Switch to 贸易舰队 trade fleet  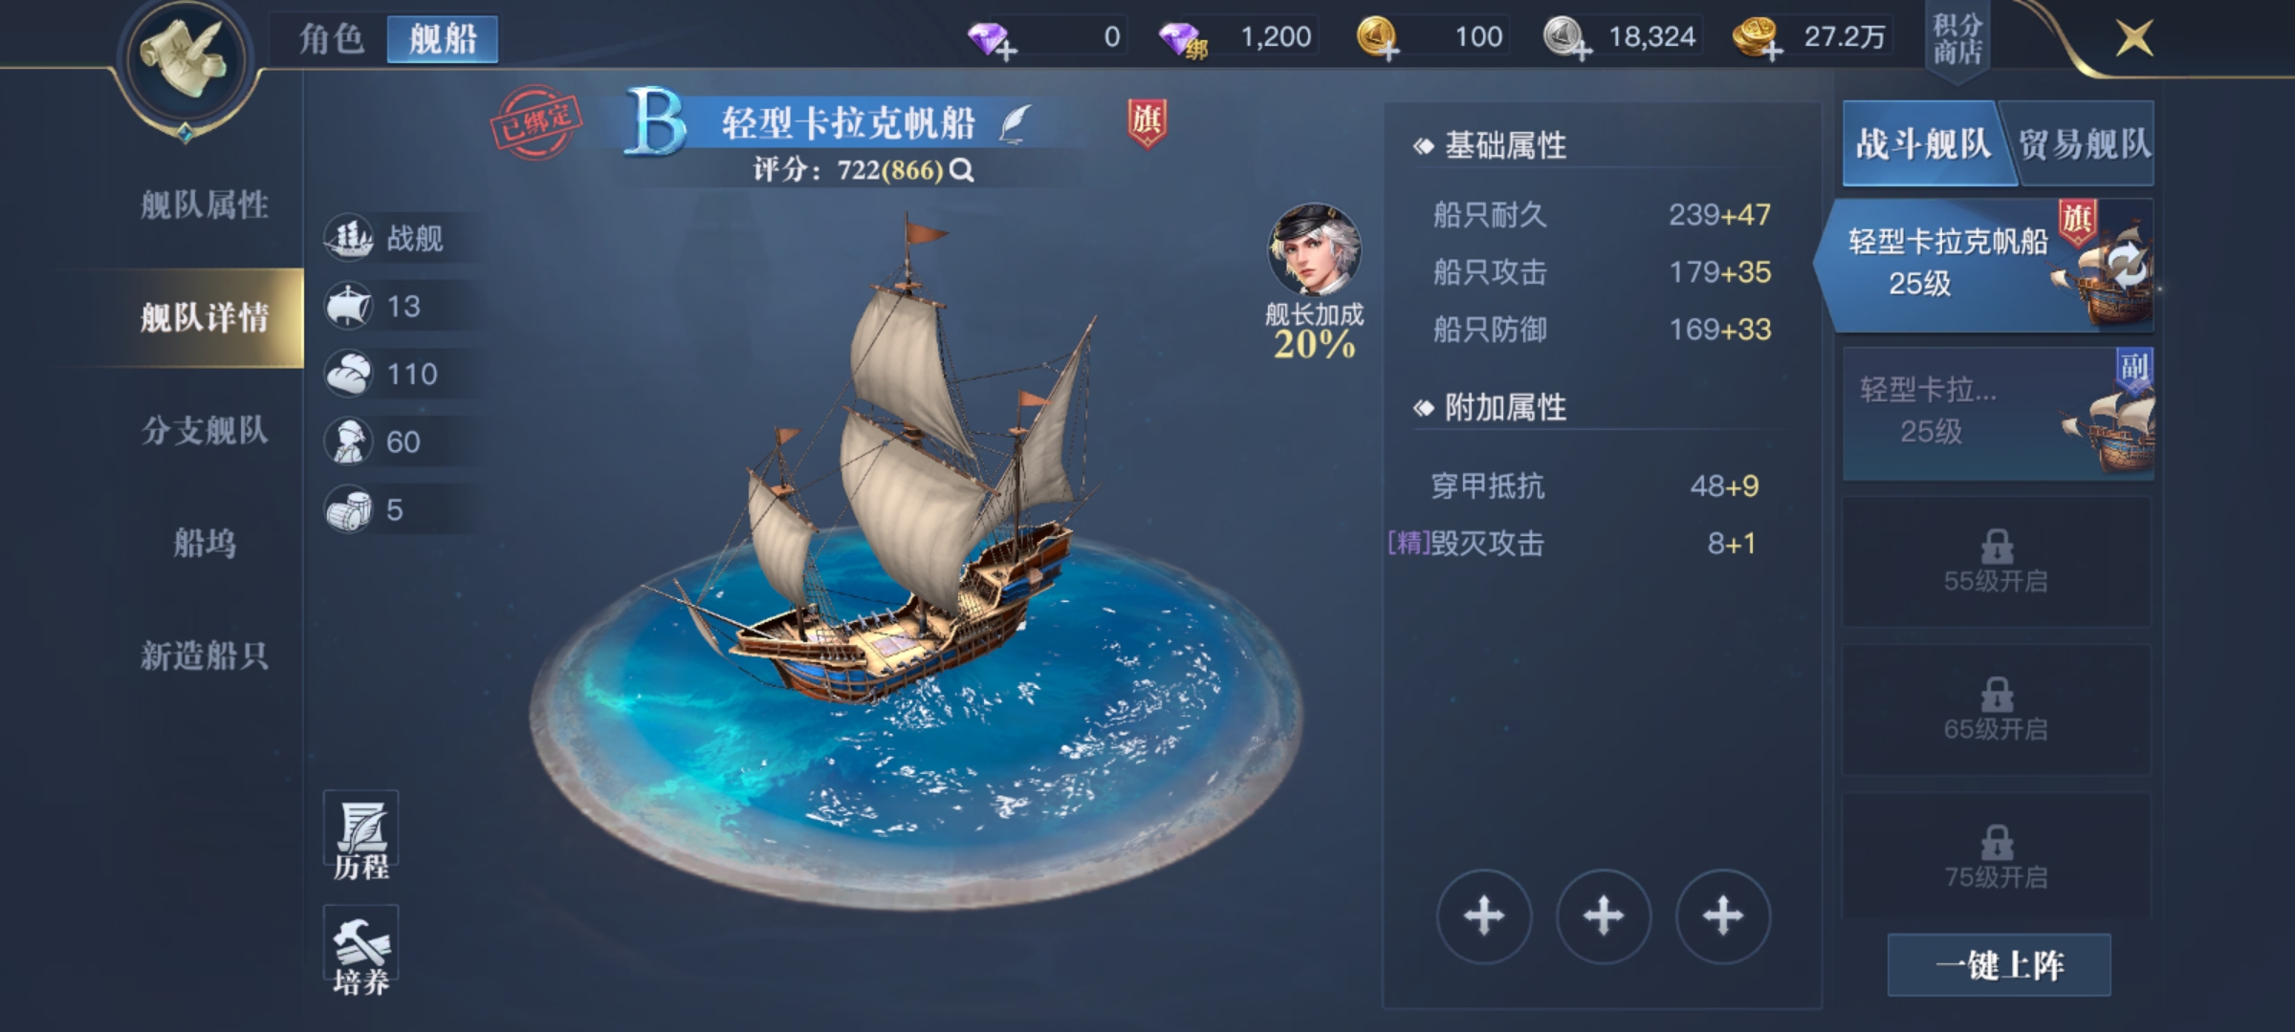pos(2084,144)
